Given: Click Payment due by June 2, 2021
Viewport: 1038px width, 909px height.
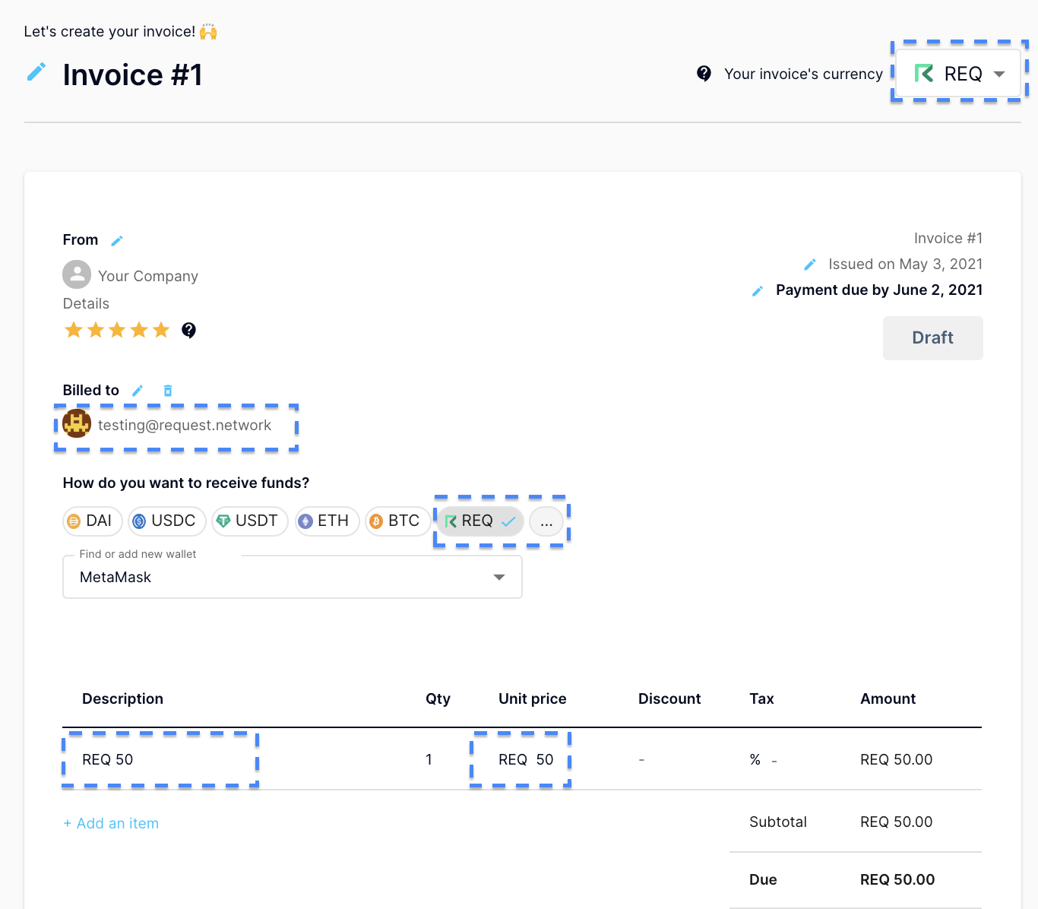Looking at the screenshot, I should (x=879, y=290).
